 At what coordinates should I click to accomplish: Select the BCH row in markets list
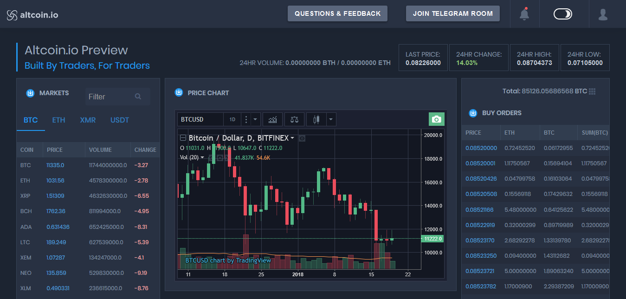(88, 211)
